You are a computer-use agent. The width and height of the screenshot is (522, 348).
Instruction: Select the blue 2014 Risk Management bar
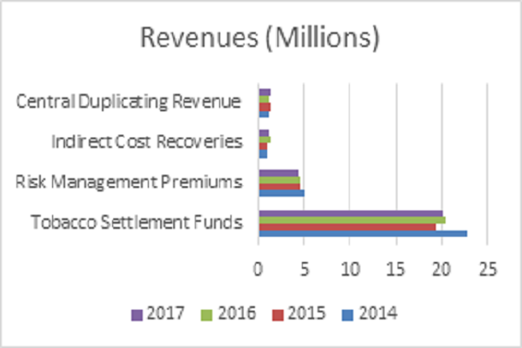[282, 193]
